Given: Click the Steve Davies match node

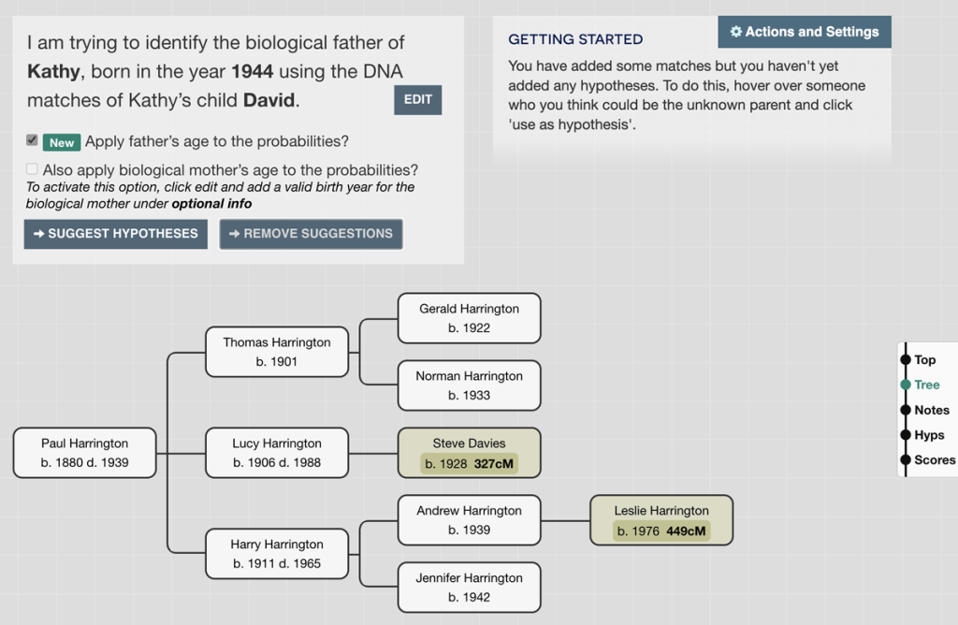Looking at the screenshot, I should coord(469,453).
